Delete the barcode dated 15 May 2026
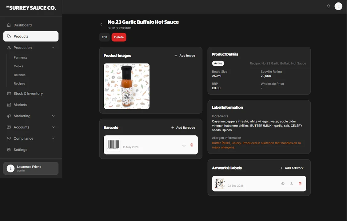This screenshot has height=221, width=347. point(192,145)
